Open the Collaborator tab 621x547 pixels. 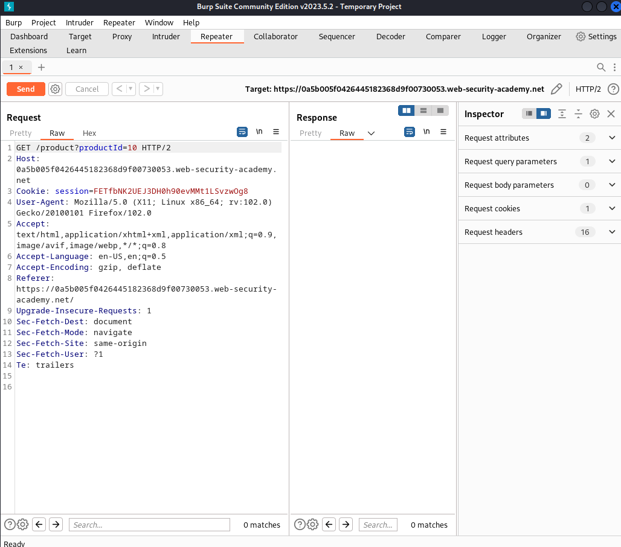pyautogui.click(x=275, y=36)
